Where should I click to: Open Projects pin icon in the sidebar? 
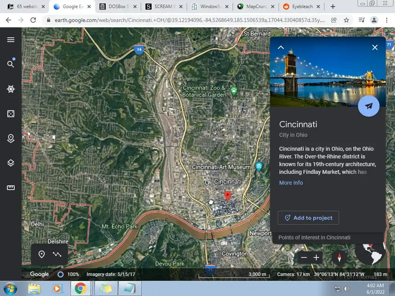10,138
